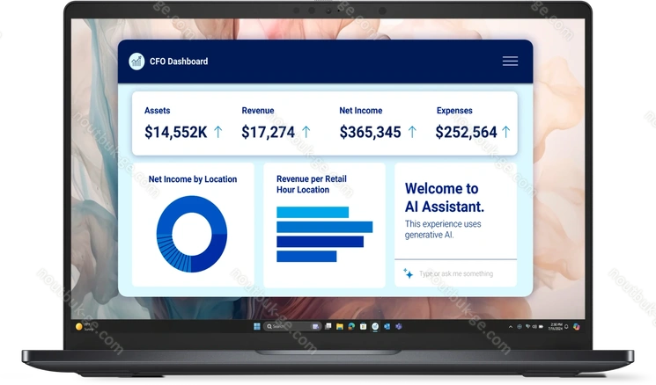Image resolution: width=656 pixels, height=385 pixels.
Task: Click the up arrow beside Net Income value
Action: (x=411, y=132)
